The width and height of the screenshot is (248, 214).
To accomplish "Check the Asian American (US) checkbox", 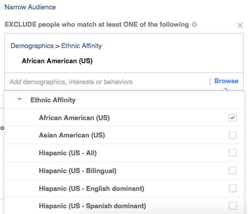I will pyautogui.click(x=232, y=135).
